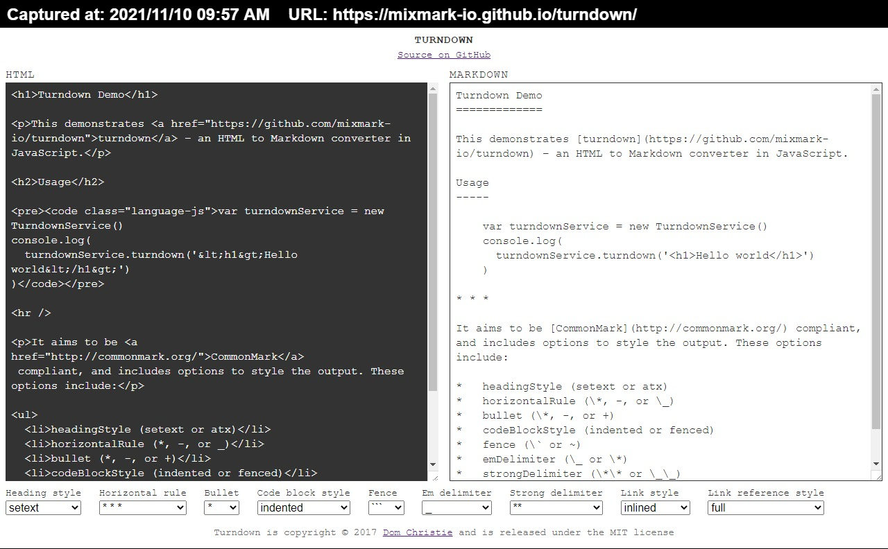Click the Markdown pane scroll-down arrow
Image resolution: width=888 pixels, height=549 pixels.
(x=877, y=464)
